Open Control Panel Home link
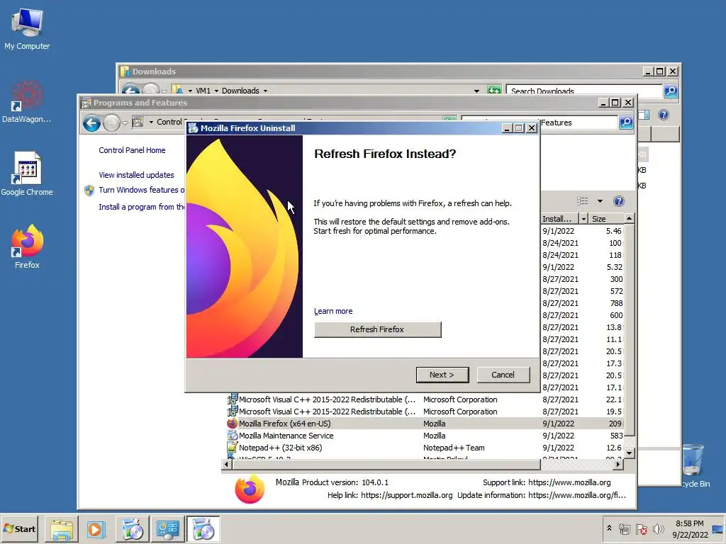This screenshot has width=726, height=544. point(132,150)
